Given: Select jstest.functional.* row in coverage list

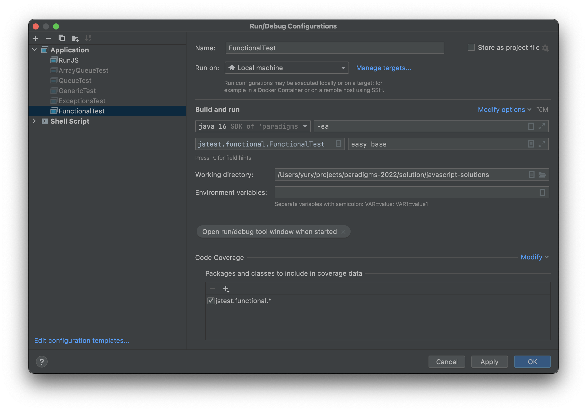Looking at the screenshot, I should pos(378,301).
